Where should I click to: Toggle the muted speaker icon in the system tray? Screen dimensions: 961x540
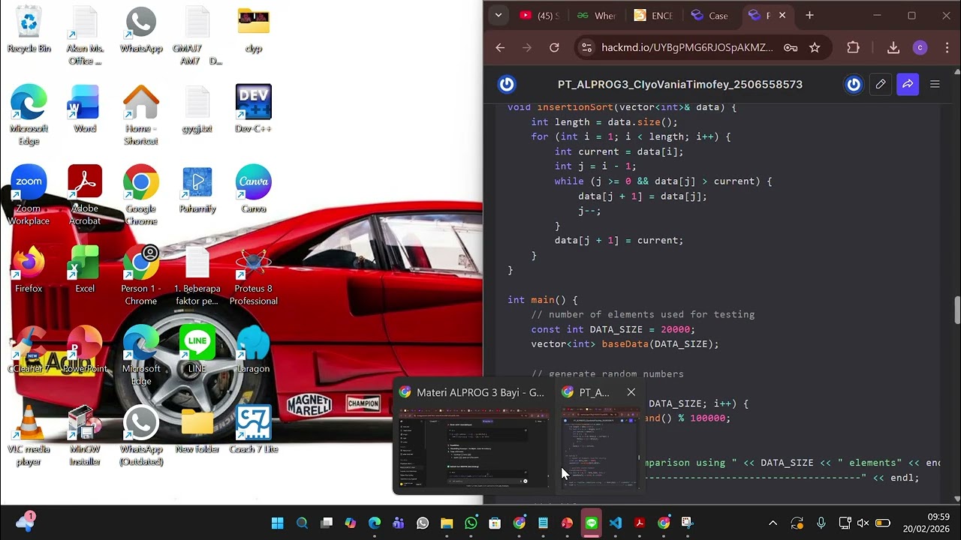[863, 523]
